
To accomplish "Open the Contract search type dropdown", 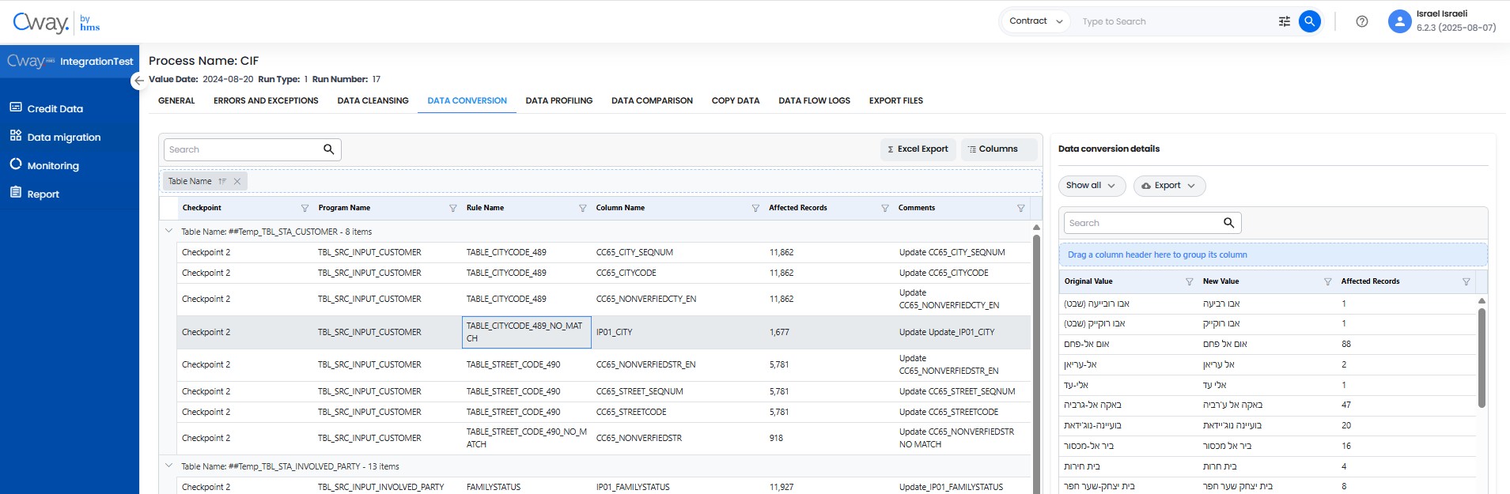I will coord(1035,21).
